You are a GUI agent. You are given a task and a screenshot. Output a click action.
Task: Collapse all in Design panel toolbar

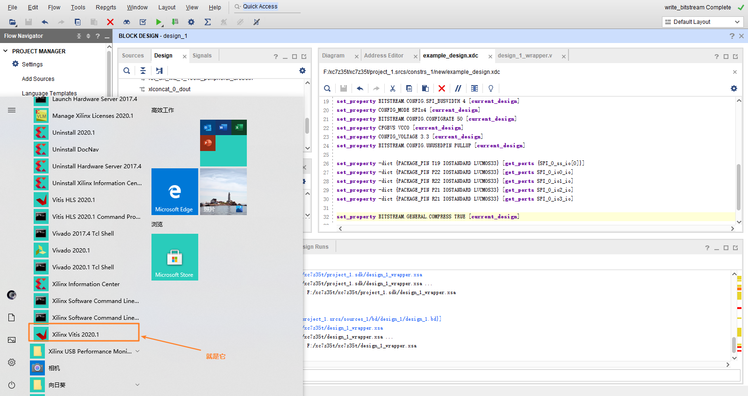point(143,71)
